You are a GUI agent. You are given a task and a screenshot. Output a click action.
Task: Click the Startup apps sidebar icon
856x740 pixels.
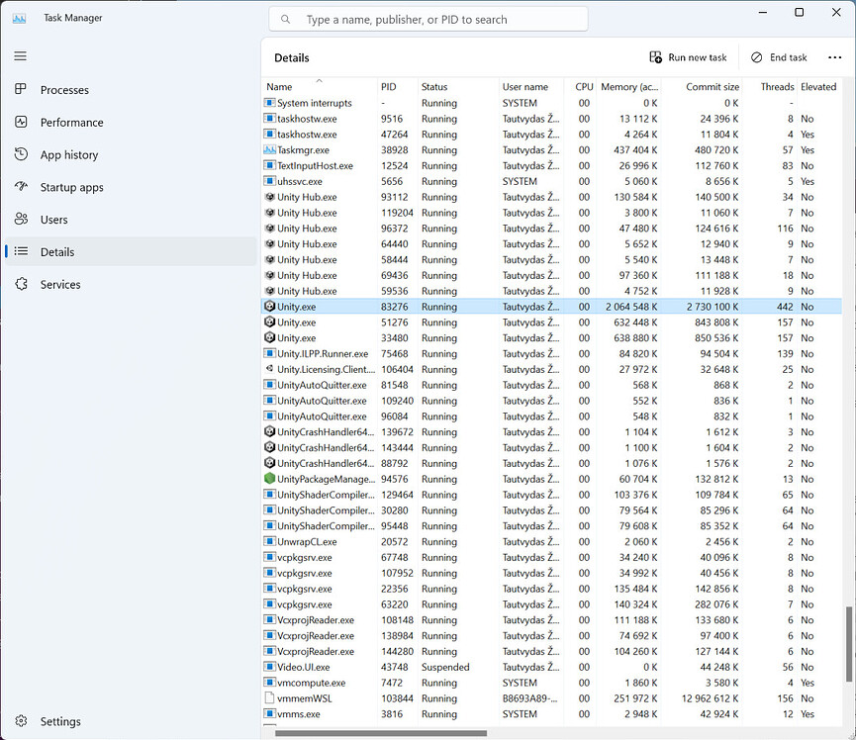coord(22,187)
